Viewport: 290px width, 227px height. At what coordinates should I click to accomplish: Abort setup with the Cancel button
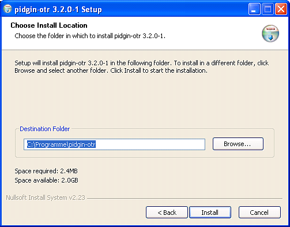tap(259, 213)
